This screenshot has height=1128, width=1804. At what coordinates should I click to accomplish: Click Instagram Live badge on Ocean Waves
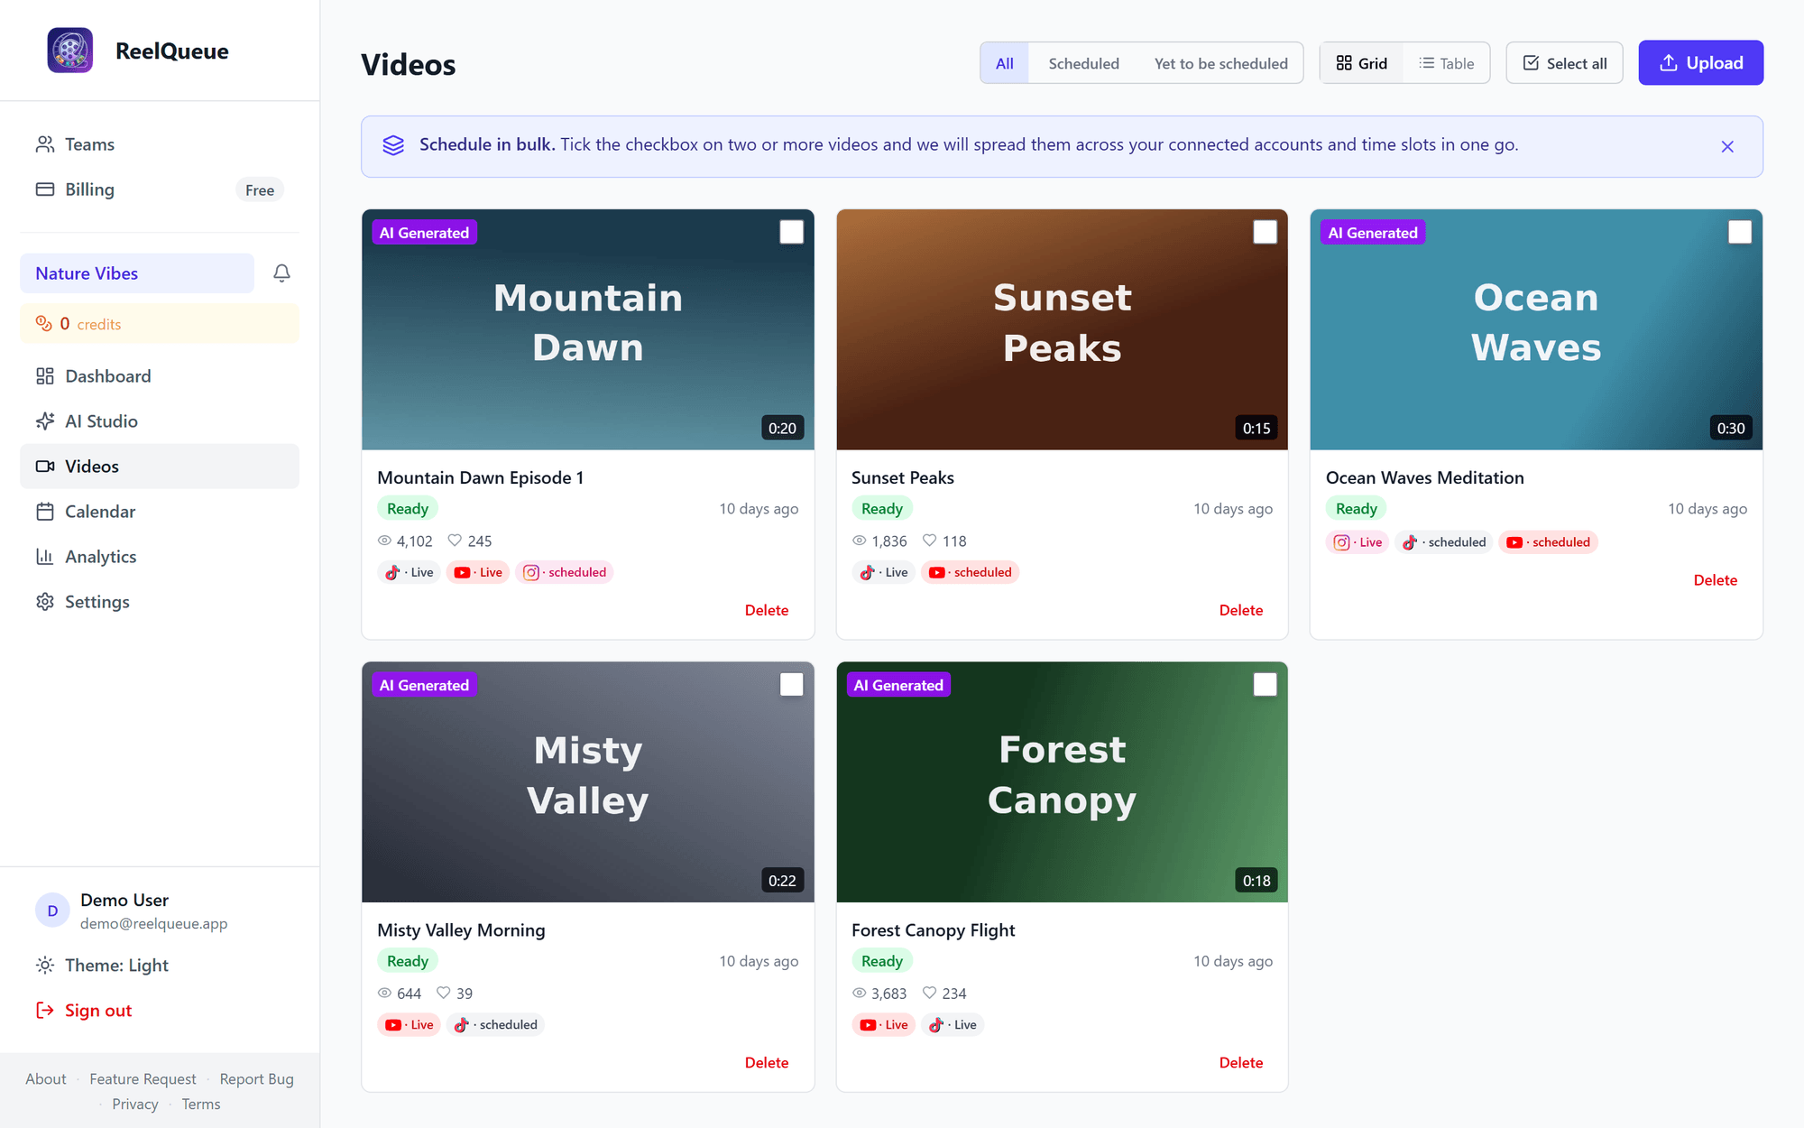(1358, 542)
